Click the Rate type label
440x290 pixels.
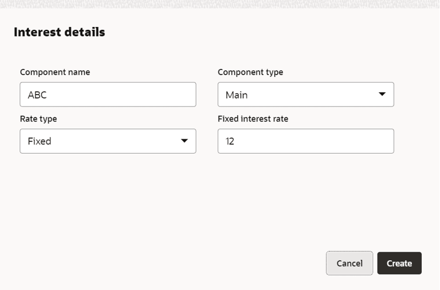click(38, 119)
